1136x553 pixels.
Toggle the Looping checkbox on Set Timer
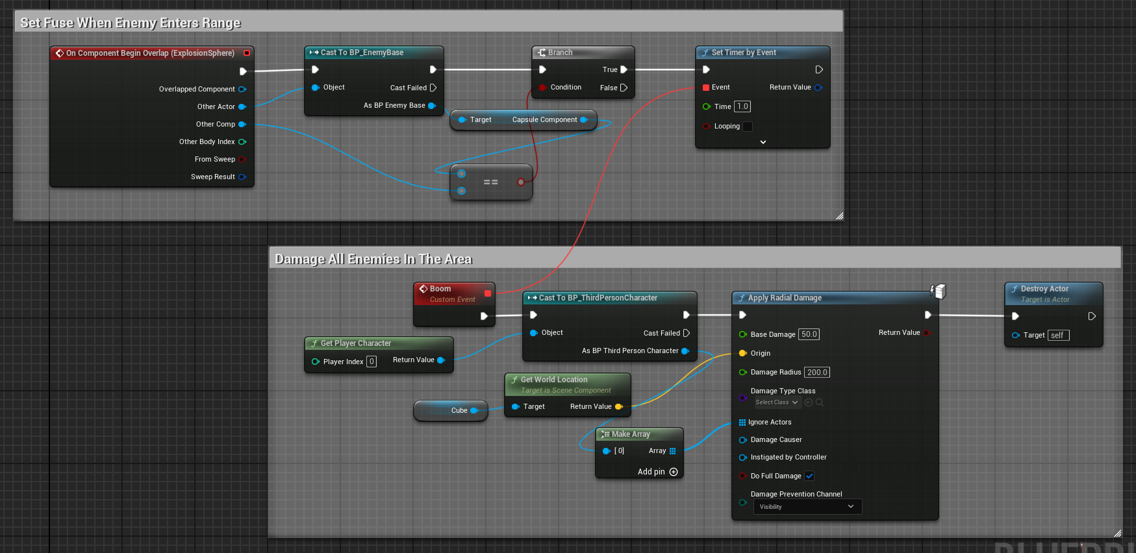[x=748, y=127]
